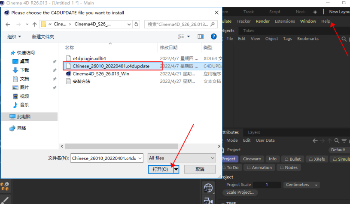The width and height of the screenshot is (350, 204).
Task: Select 此电脑 in navigation pane
Action: 29,116
